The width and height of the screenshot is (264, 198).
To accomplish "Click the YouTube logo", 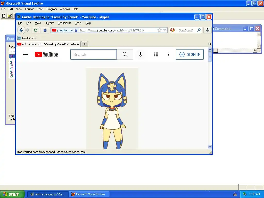I will click(46, 54).
